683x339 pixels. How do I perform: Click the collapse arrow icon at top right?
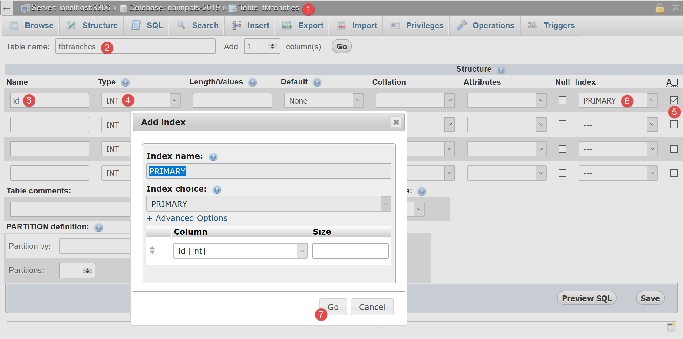click(x=676, y=8)
